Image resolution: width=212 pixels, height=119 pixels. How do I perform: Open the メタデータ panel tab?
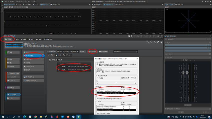36,4
